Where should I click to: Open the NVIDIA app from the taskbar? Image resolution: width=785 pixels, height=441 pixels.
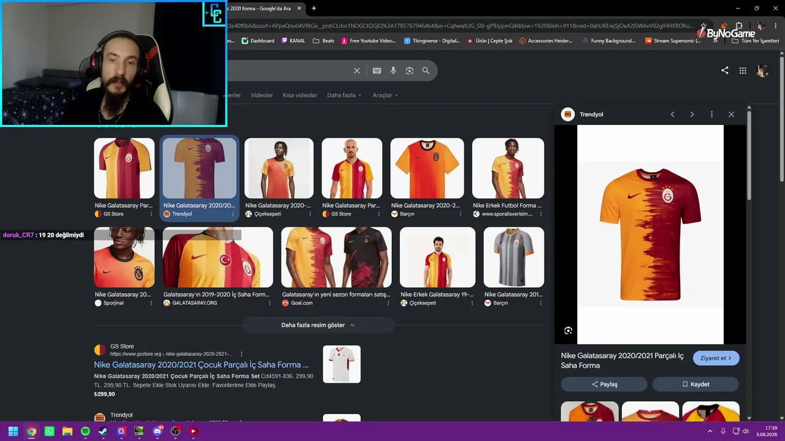point(139,431)
